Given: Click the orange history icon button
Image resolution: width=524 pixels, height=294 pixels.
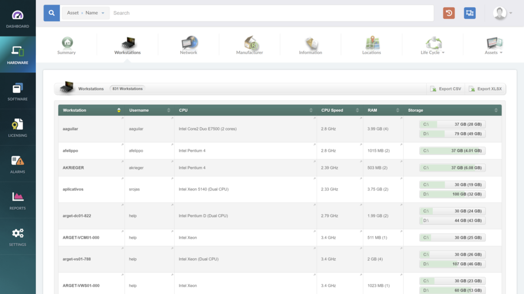Looking at the screenshot, I should (x=449, y=13).
